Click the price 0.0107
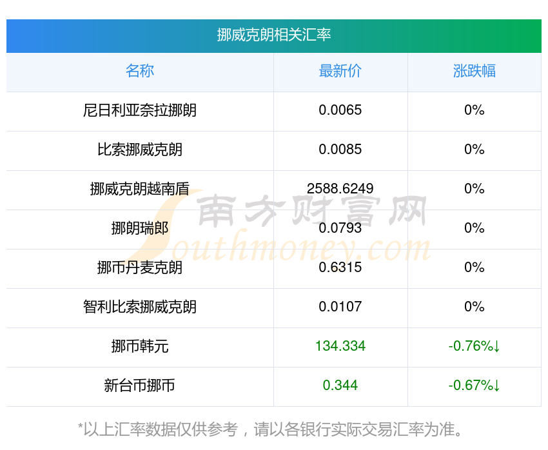Screen dimensions: 548x450 point(340,307)
